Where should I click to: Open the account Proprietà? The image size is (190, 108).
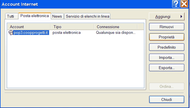pyautogui.click(x=167, y=37)
